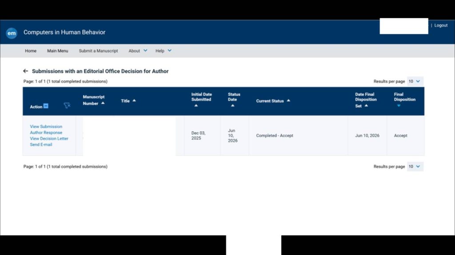
Task: Sort by Current Status arrow
Action: (288, 101)
